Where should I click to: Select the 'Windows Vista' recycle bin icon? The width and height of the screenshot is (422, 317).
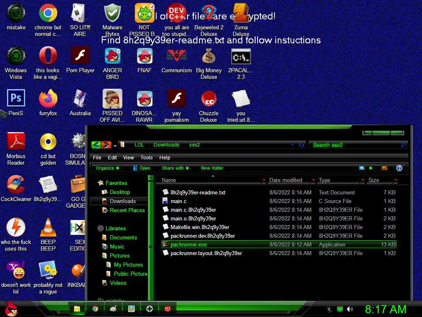16,63
